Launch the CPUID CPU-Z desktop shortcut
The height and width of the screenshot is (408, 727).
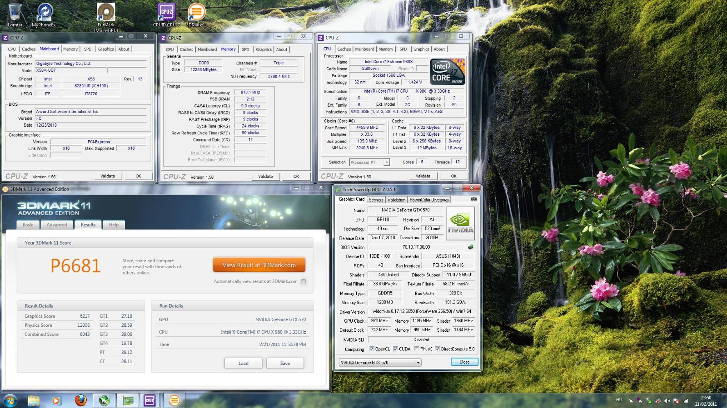166,15
